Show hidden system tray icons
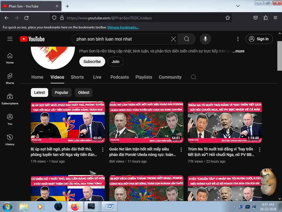Image resolution: width=282 pixels, height=212 pixels. [x=234, y=207]
